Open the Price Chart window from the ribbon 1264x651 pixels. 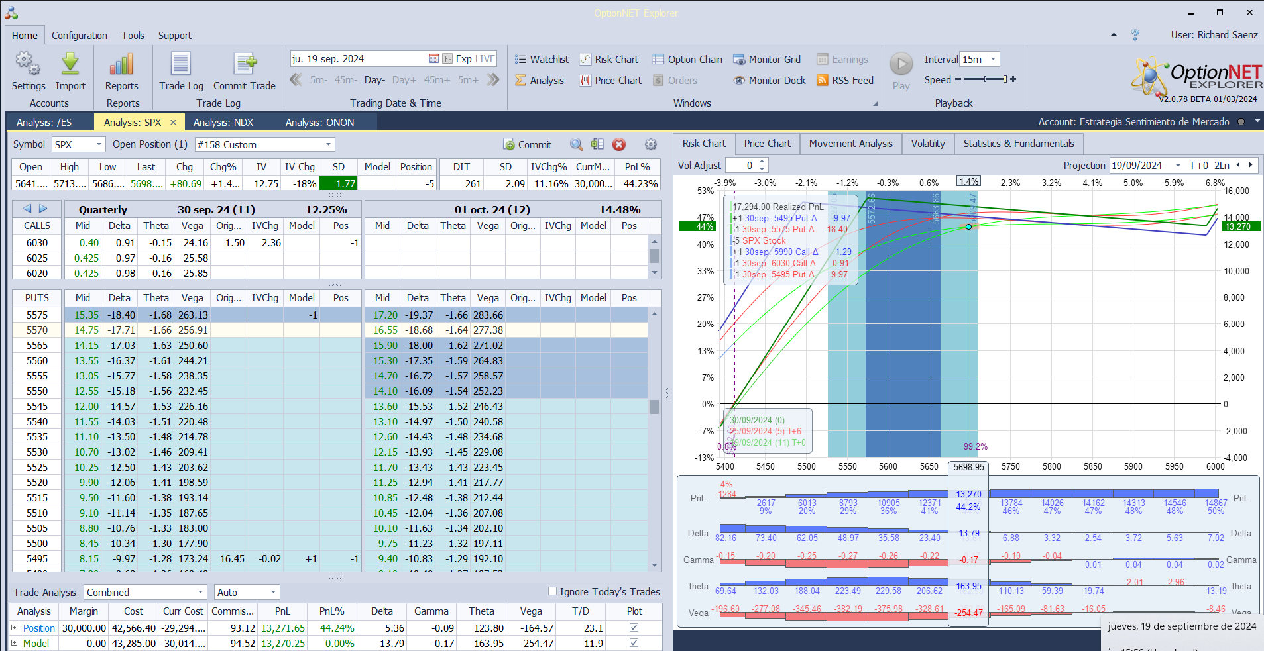(x=610, y=81)
